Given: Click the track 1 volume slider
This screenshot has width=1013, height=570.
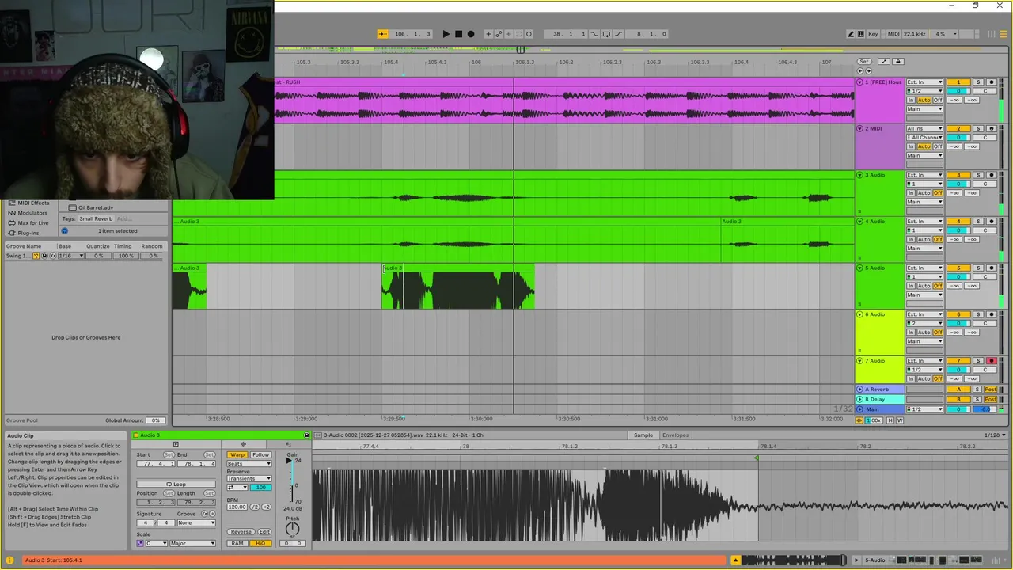Looking at the screenshot, I should (958, 91).
